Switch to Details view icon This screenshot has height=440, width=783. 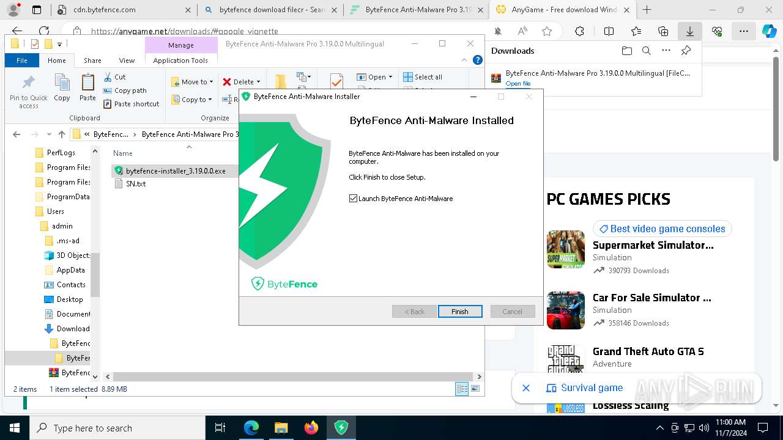click(x=462, y=389)
